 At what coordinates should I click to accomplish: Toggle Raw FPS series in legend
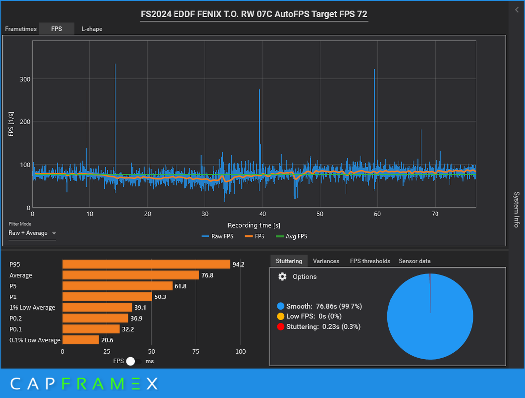click(218, 236)
